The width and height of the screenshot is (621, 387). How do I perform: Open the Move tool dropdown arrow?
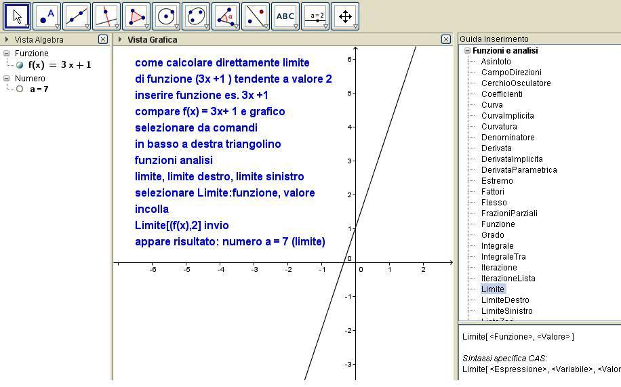click(x=27, y=26)
